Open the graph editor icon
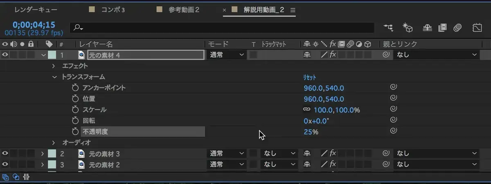Image resolution: width=491 pixels, height=184 pixels. click(477, 27)
